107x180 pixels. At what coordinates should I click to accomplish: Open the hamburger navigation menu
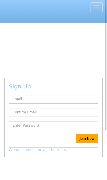click(96, 7)
